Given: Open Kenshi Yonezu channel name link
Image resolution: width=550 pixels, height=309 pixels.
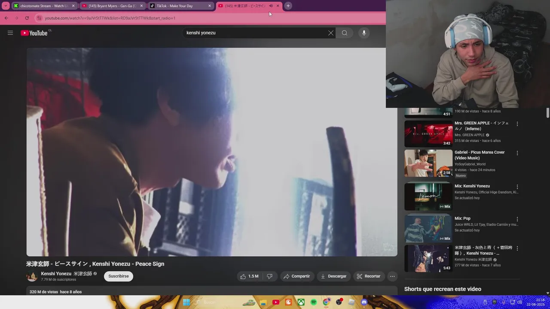Looking at the screenshot, I should tap(67, 274).
